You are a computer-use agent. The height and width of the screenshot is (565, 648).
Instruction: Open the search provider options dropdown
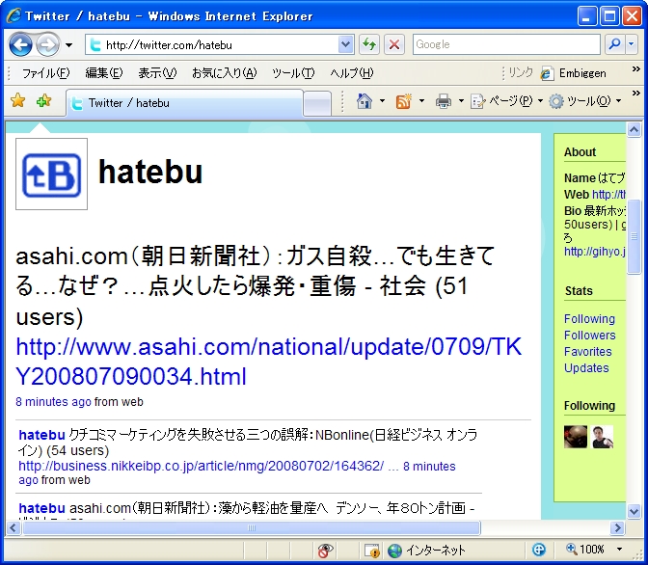tap(631, 44)
